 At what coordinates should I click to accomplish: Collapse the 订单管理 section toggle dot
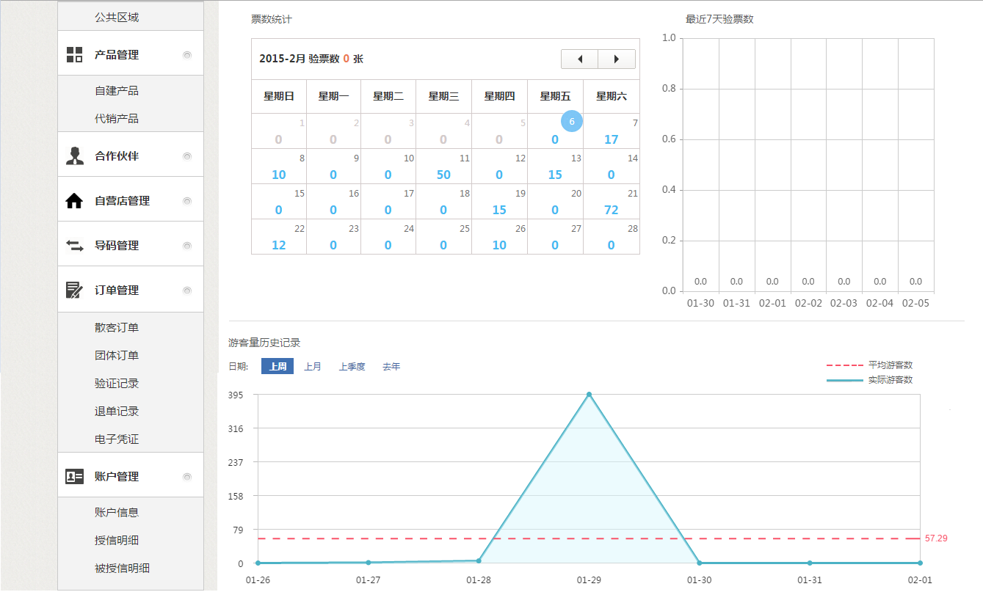pos(187,290)
